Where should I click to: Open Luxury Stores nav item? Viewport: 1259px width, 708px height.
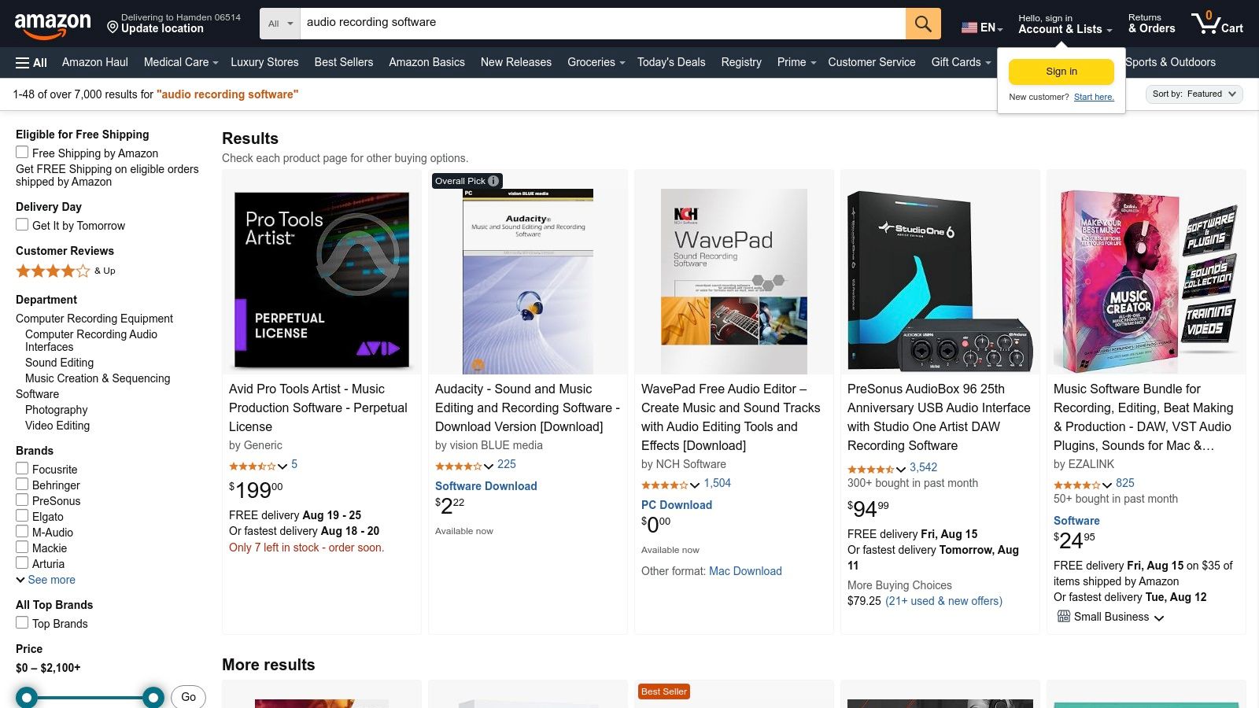264,62
